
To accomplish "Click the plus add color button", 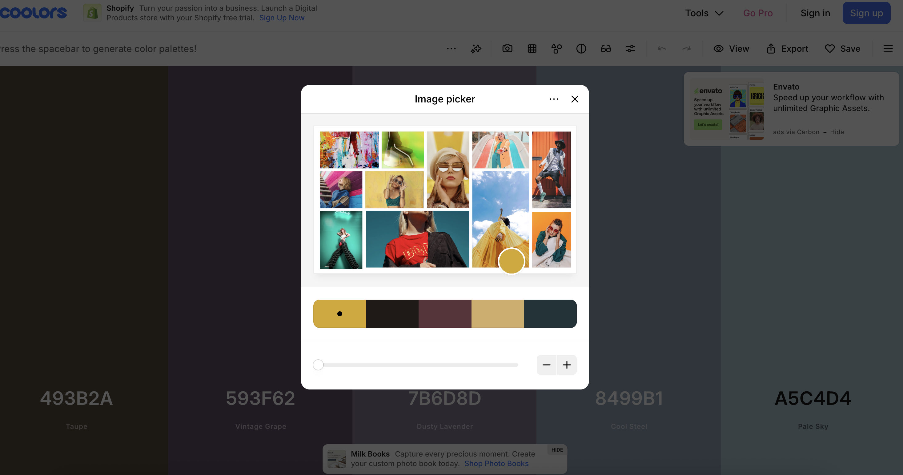I will click(567, 365).
